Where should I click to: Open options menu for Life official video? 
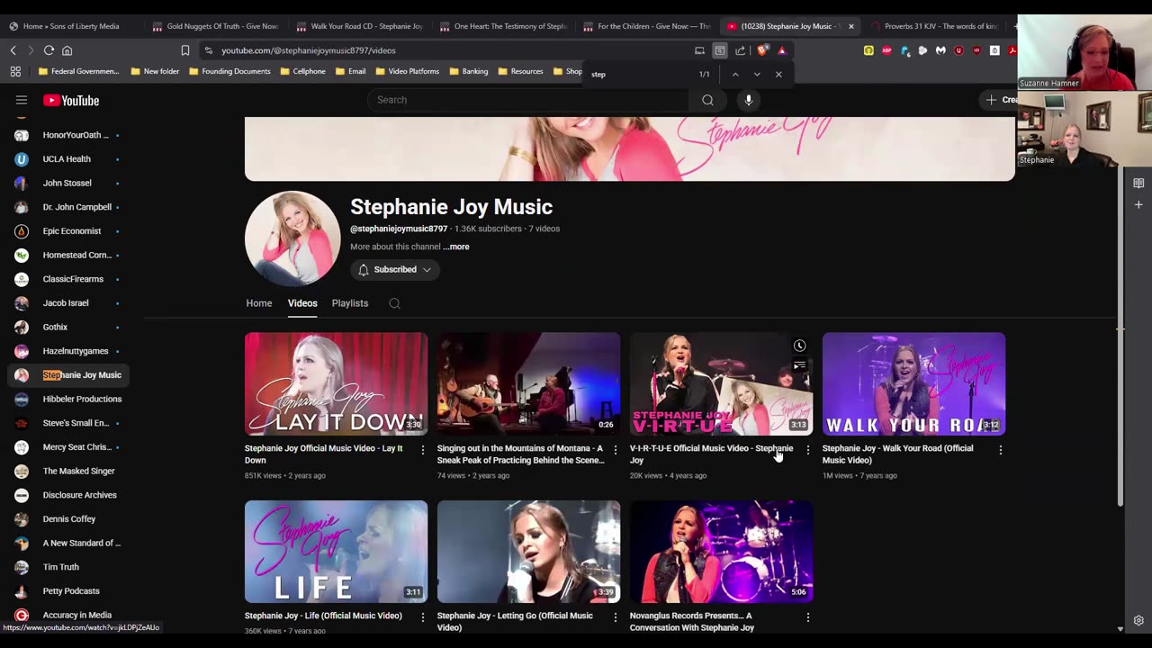click(423, 617)
